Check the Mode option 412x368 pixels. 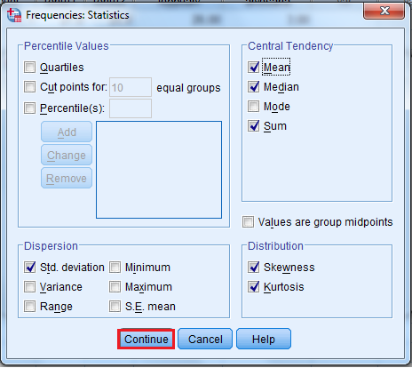[x=253, y=107]
